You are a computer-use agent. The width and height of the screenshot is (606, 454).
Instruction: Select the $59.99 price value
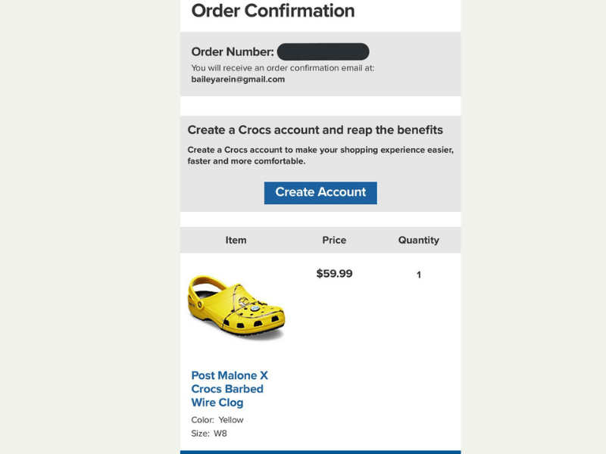click(334, 274)
